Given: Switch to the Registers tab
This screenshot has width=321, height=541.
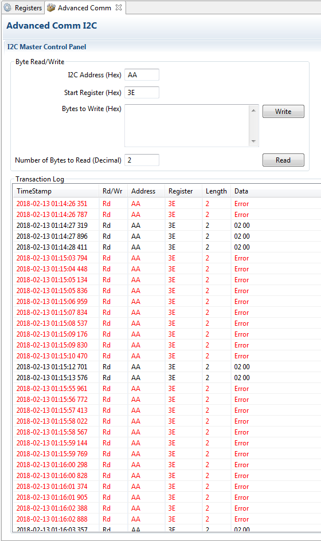Looking at the screenshot, I should (x=23, y=7).
